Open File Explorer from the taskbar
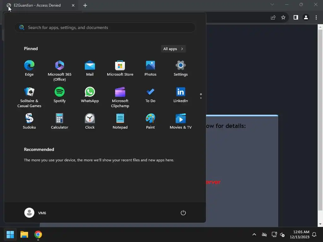 coord(24,234)
